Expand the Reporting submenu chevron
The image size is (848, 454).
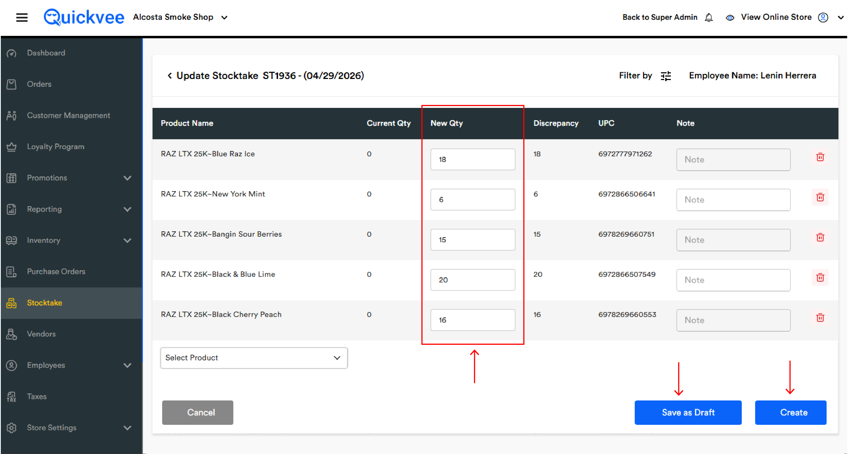127,209
